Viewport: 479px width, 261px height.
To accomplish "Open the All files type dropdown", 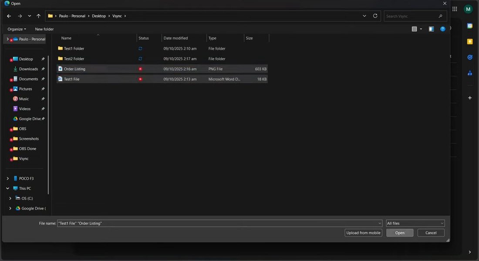I will 415,224.
